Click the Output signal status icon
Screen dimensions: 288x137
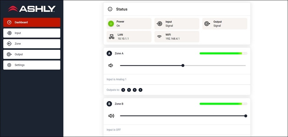(207, 24)
